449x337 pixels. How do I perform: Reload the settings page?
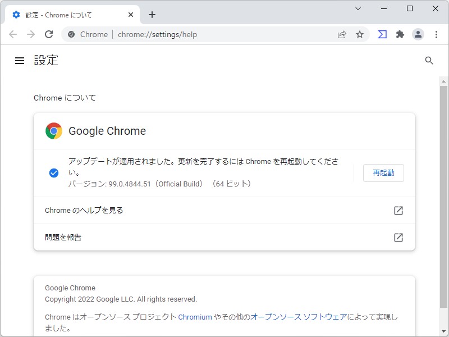pyautogui.click(x=49, y=34)
